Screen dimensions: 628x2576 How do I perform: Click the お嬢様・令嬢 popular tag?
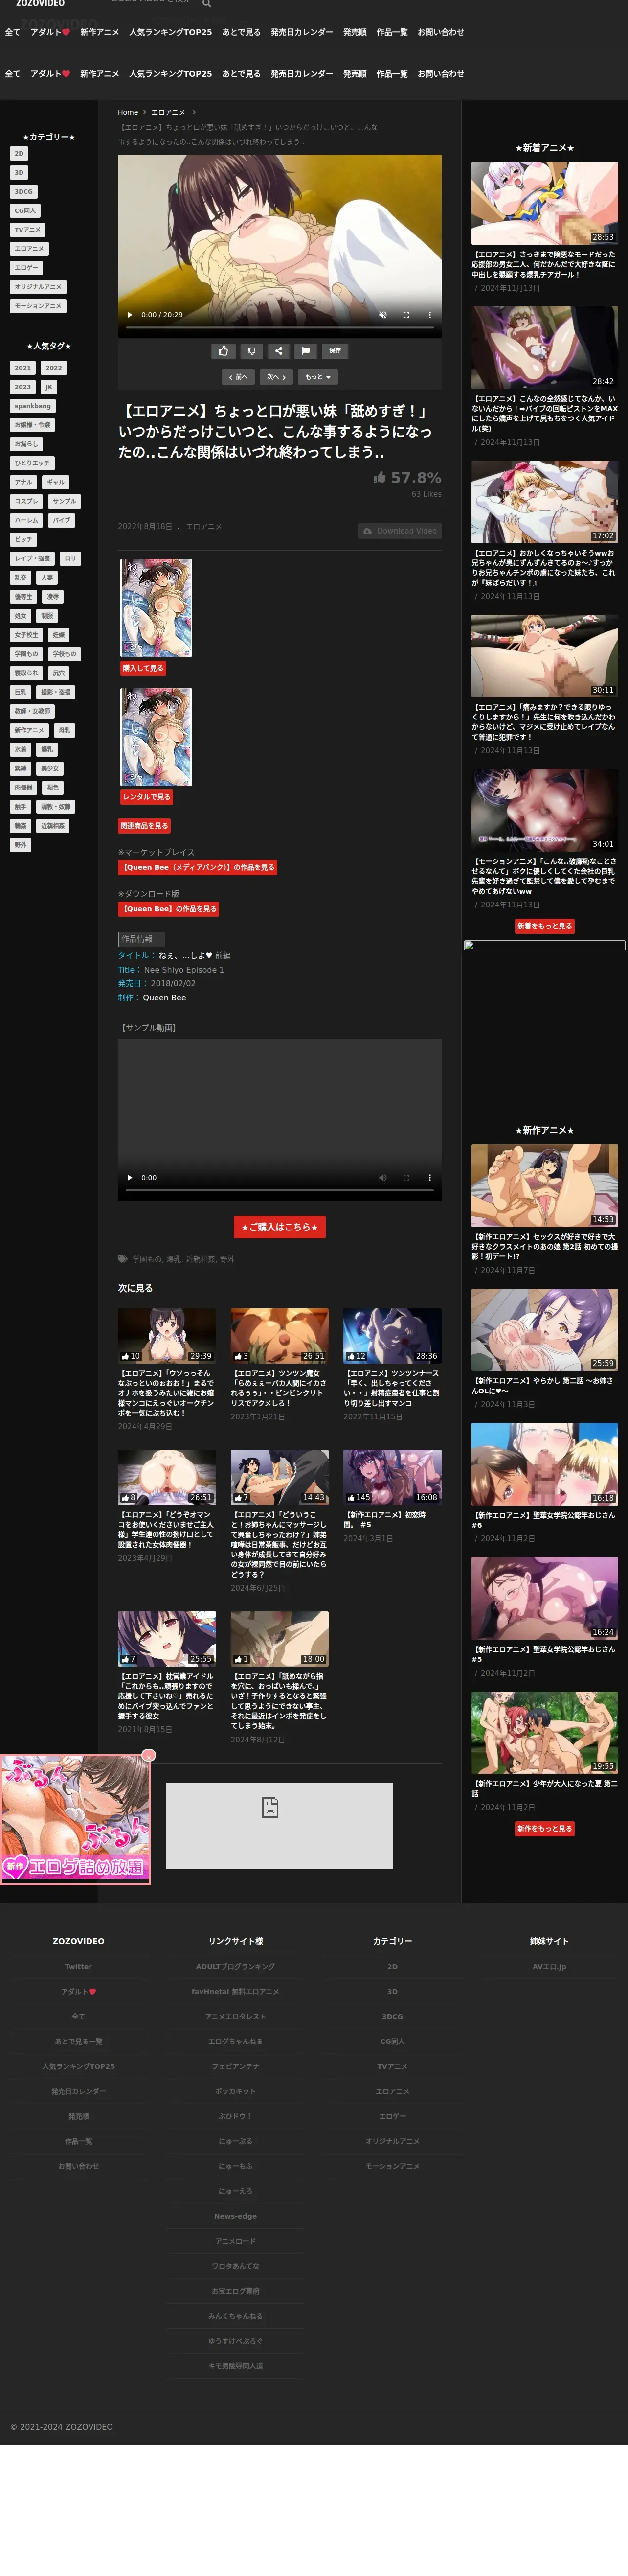pos(33,425)
